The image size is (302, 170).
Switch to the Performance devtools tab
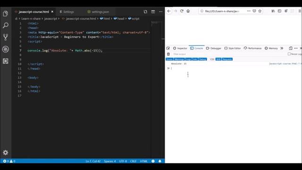tap(252, 48)
